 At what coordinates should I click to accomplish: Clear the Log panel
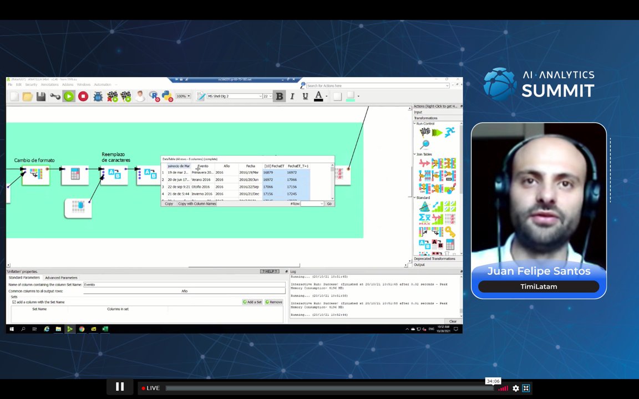tap(453, 321)
